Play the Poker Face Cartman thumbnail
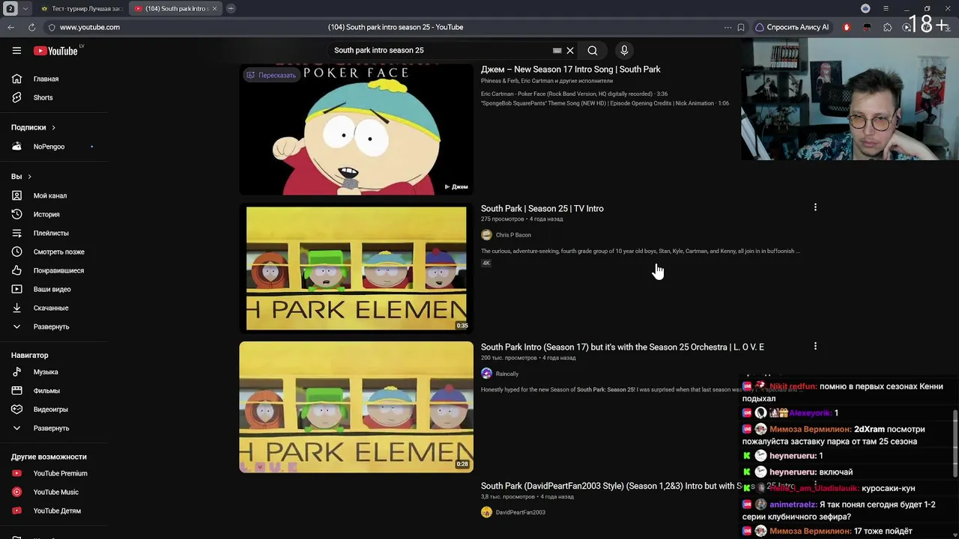The height and width of the screenshot is (539, 959). click(x=356, y=130)
